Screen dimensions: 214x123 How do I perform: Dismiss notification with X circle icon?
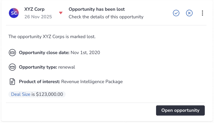[x=189, y=13]
